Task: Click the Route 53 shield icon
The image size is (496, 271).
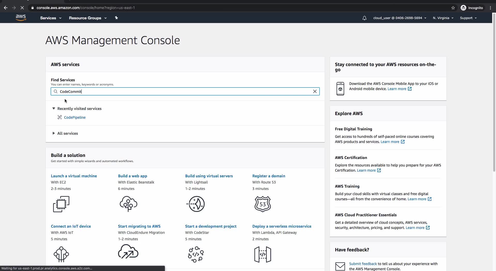Action: (262, 204)
